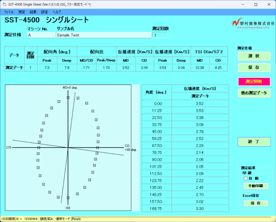Click the 180 label on the polar plot

pos(68,208)
